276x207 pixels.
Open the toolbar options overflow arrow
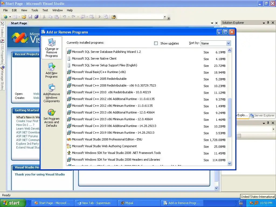169,18
